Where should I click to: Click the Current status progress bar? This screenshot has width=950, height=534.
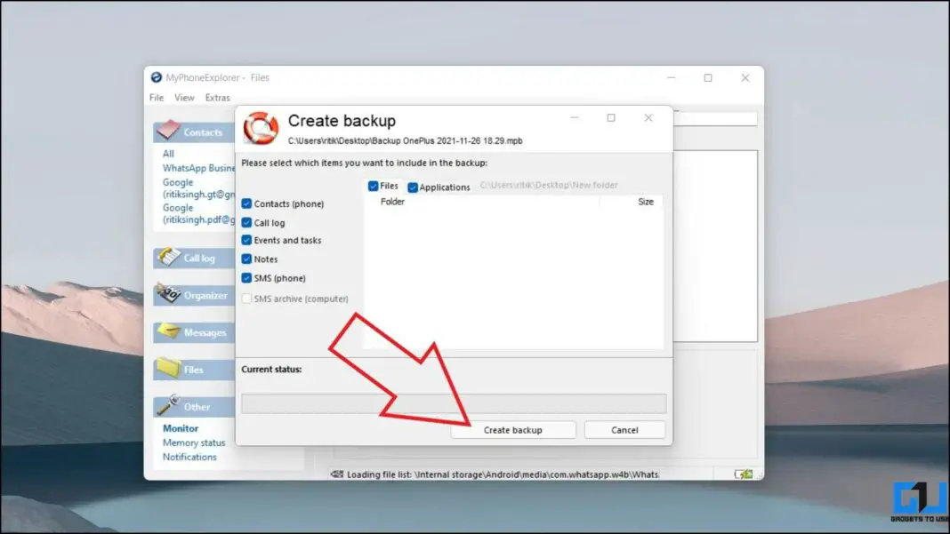(x=455, y=404)
